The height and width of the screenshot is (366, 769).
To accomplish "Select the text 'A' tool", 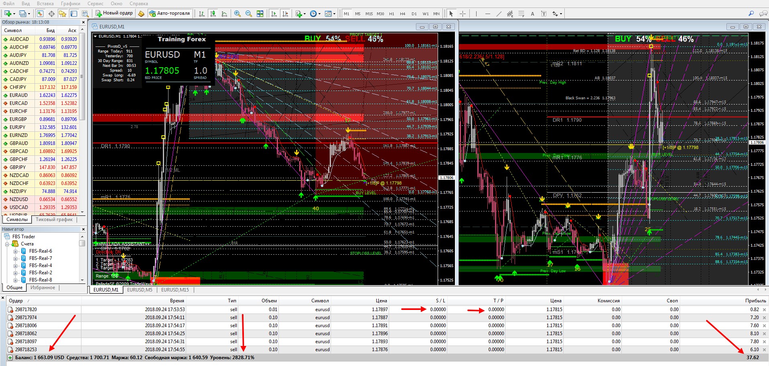I will pos(532,14).
